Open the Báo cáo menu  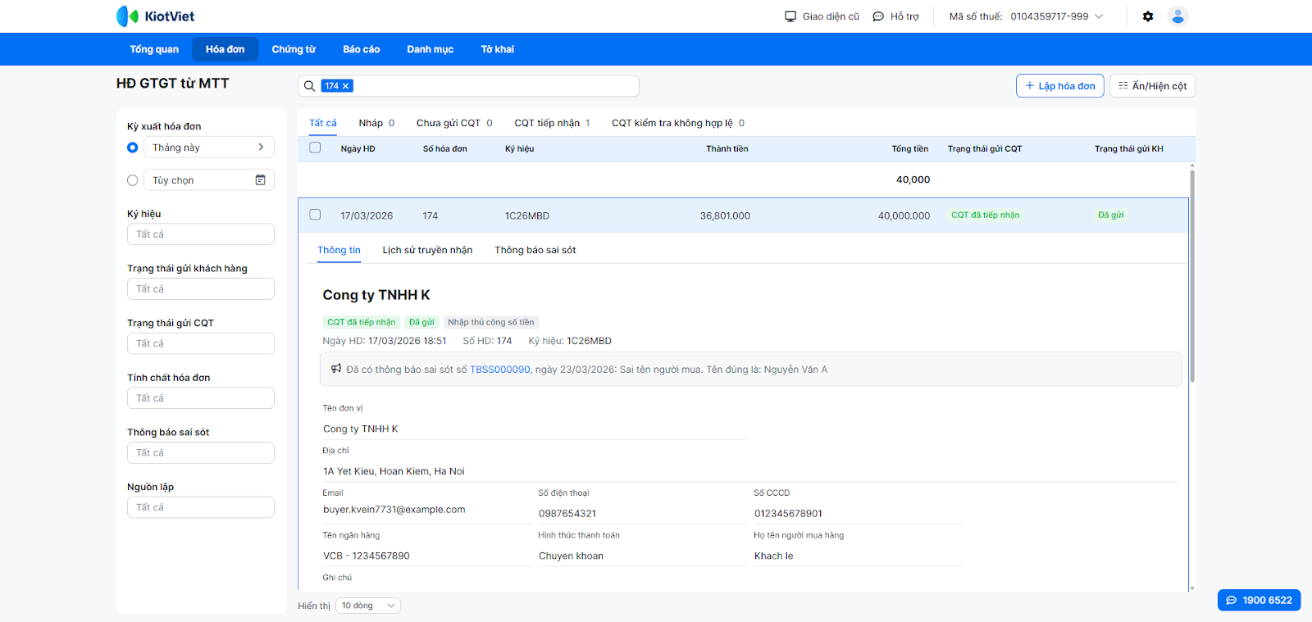point(361,49)
